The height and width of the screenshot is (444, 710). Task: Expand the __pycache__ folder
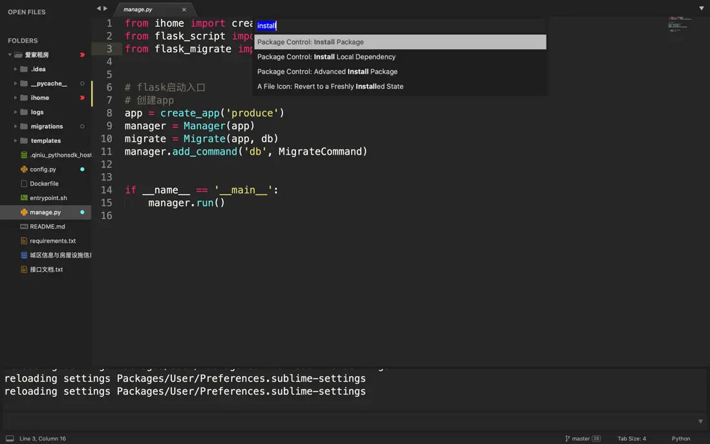16,83
